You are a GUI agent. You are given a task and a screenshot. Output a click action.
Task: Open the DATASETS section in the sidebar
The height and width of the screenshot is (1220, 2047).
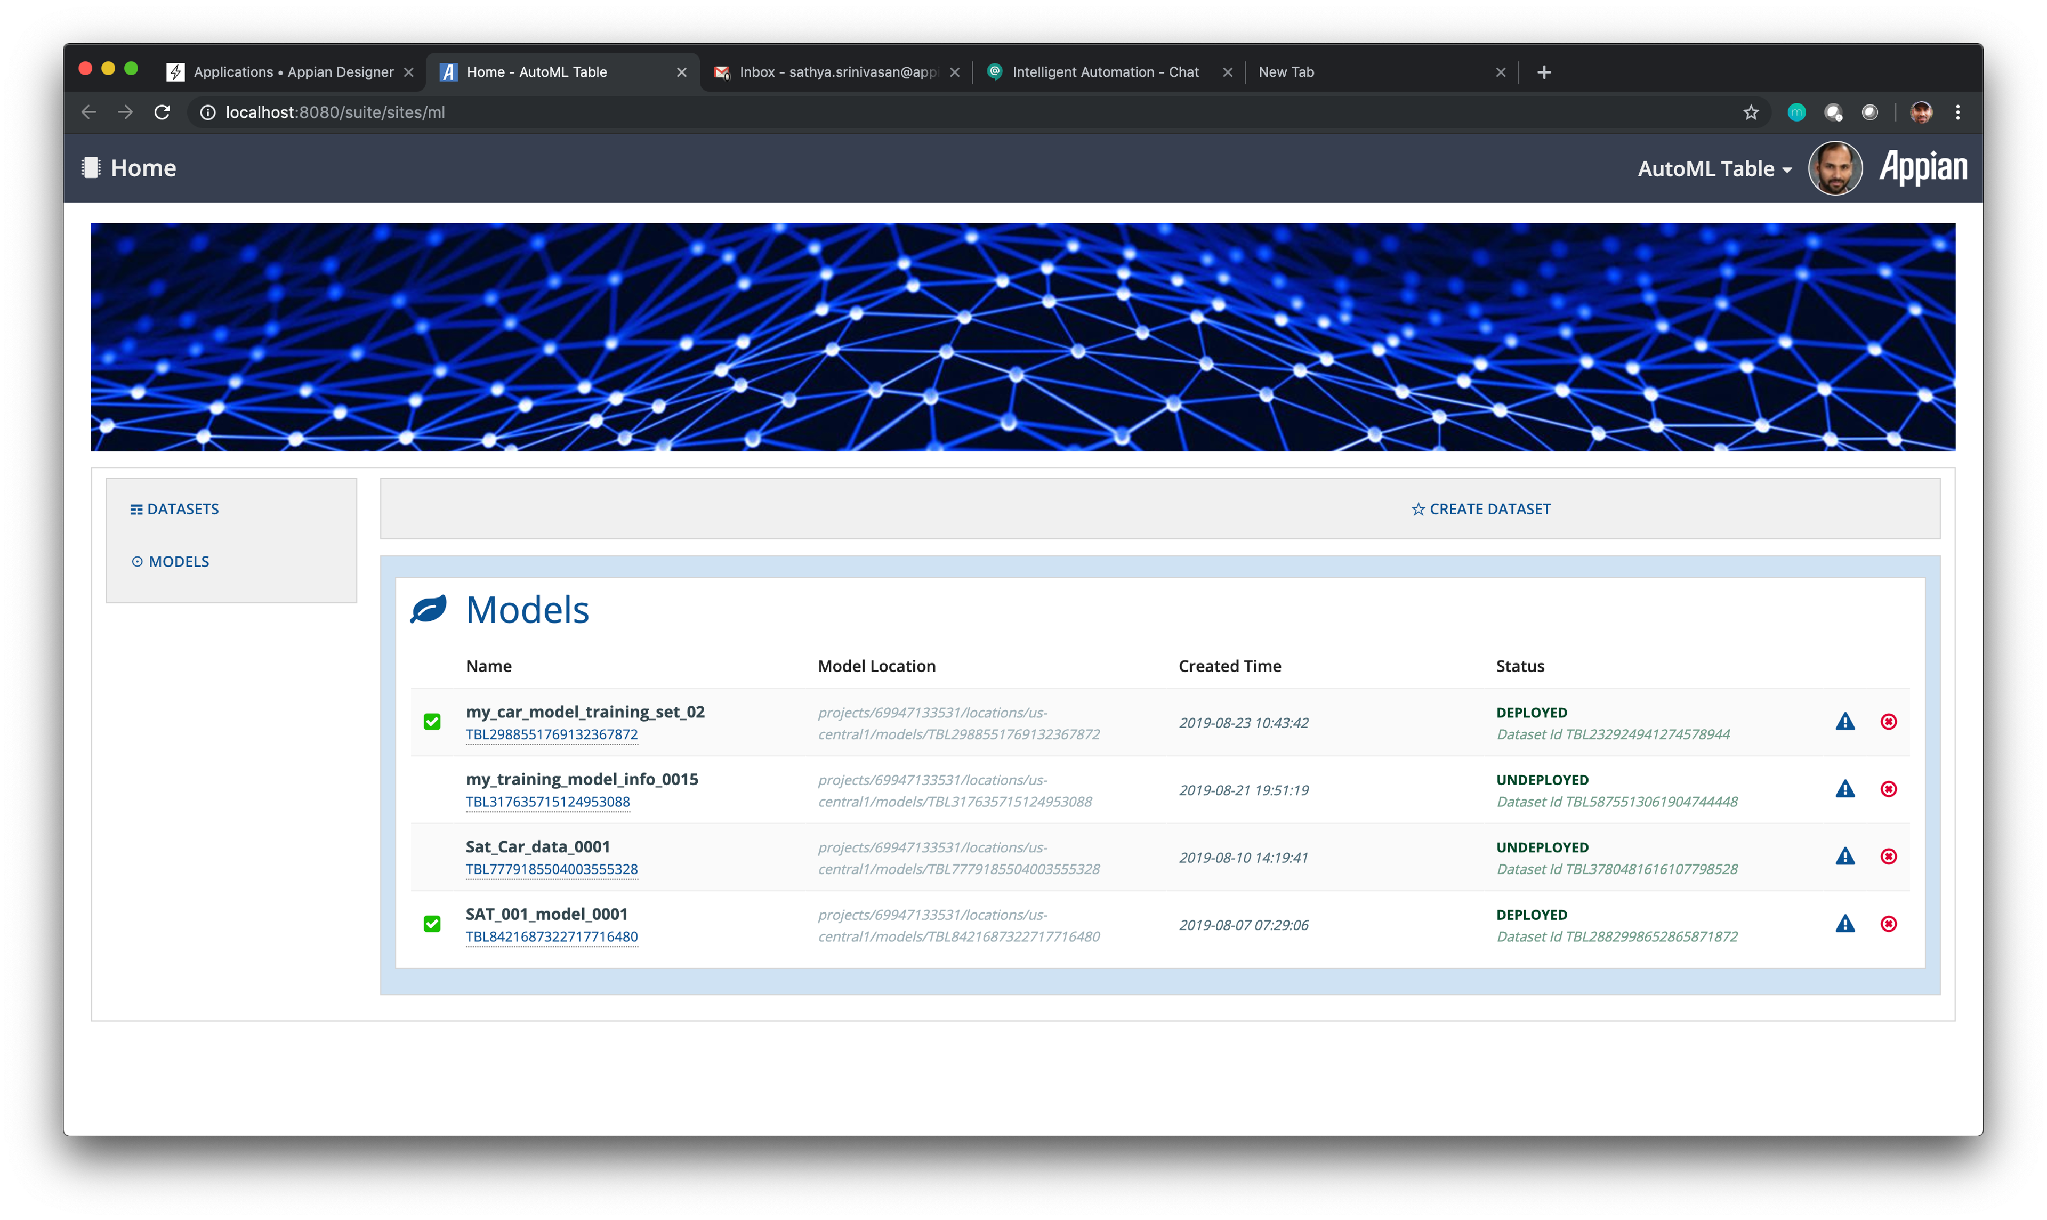pos(174,509)
